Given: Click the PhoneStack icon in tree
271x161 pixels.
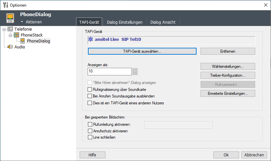Looking at the screenshot, I should click(16, 35).
